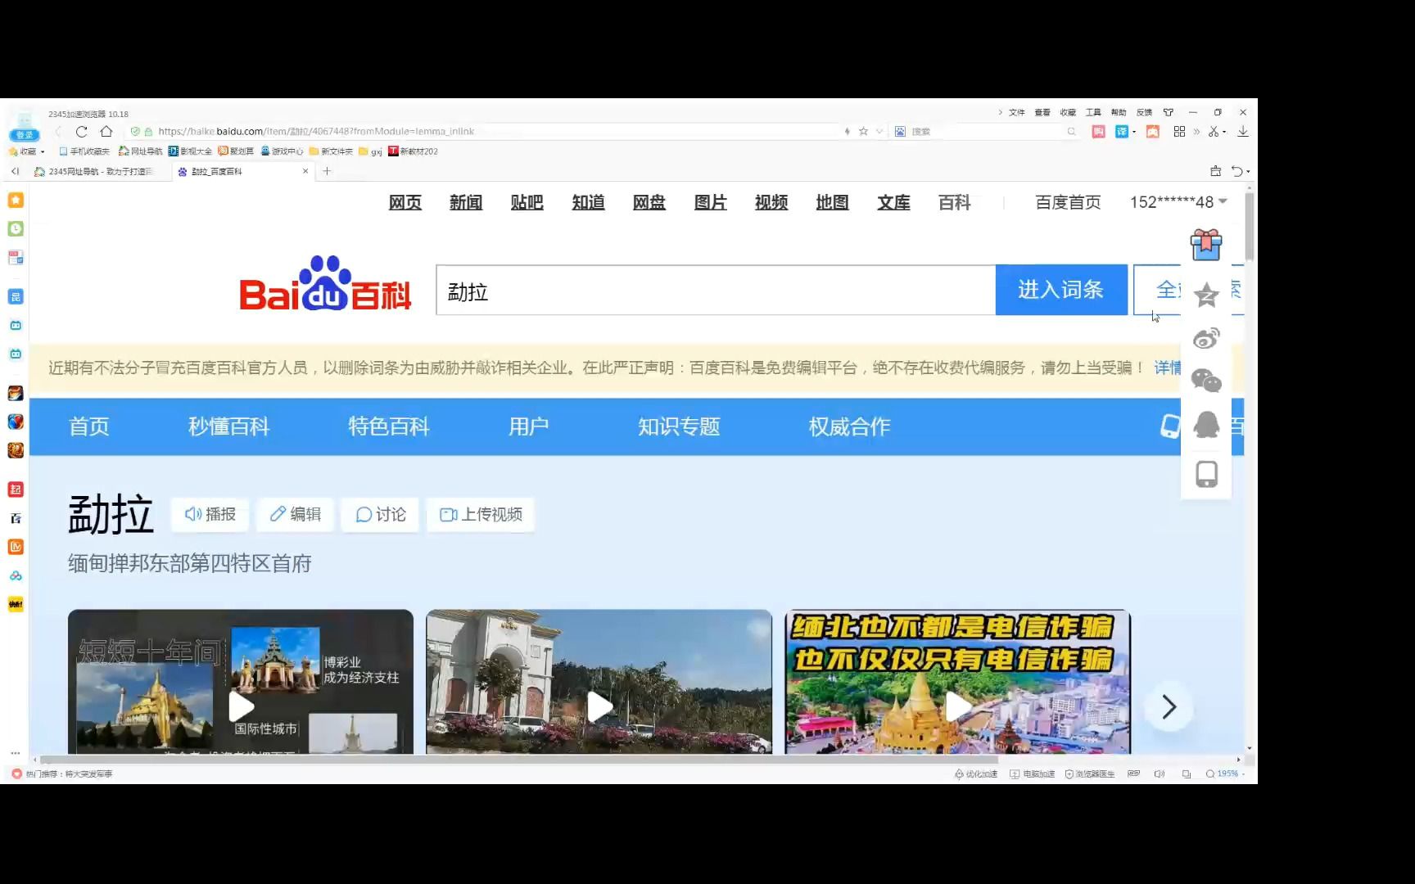The height and width of the screenshot is (884, 1415).
Task: Open the 游戏中心 bookmark
Action: tap(283, 151)
